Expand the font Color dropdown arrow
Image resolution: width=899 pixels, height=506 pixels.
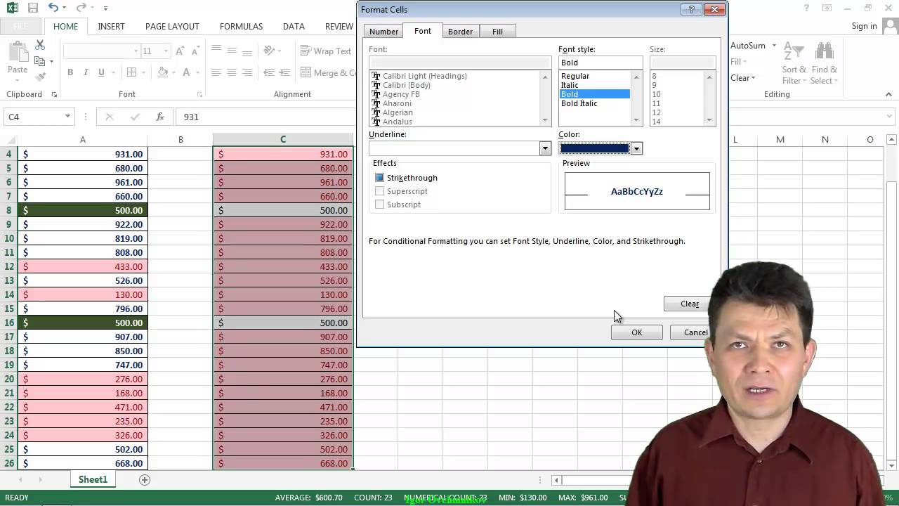click(x=636, y=148)
